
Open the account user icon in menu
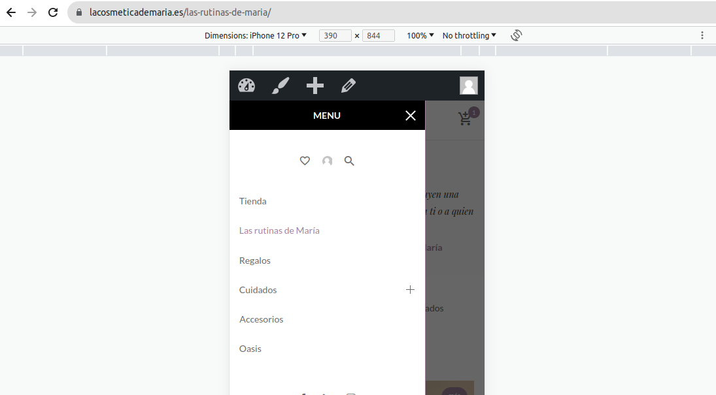coord(327,161)
